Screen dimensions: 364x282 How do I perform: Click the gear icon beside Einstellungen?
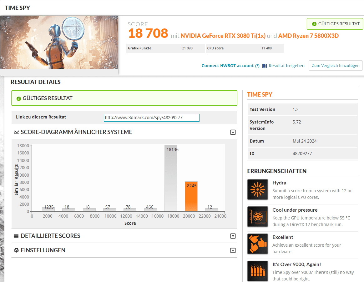pos(16,250)
